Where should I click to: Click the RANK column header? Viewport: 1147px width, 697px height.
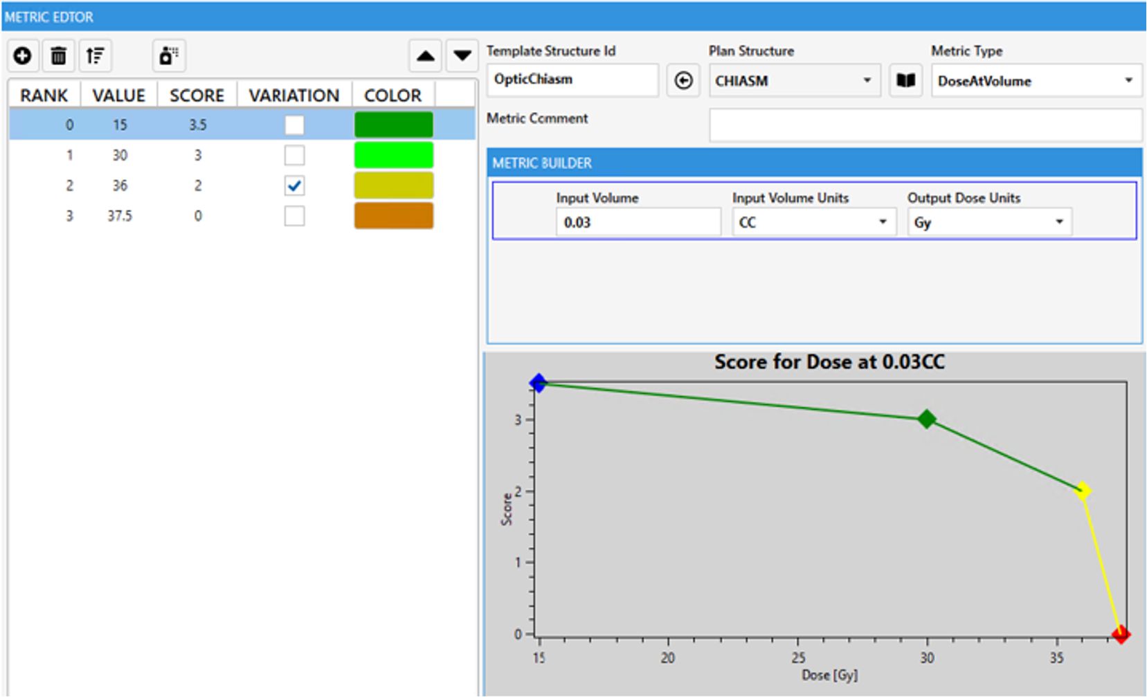click(x=44, y=96)
